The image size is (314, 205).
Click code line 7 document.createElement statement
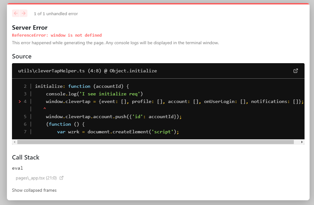click(x=118, y=132)
